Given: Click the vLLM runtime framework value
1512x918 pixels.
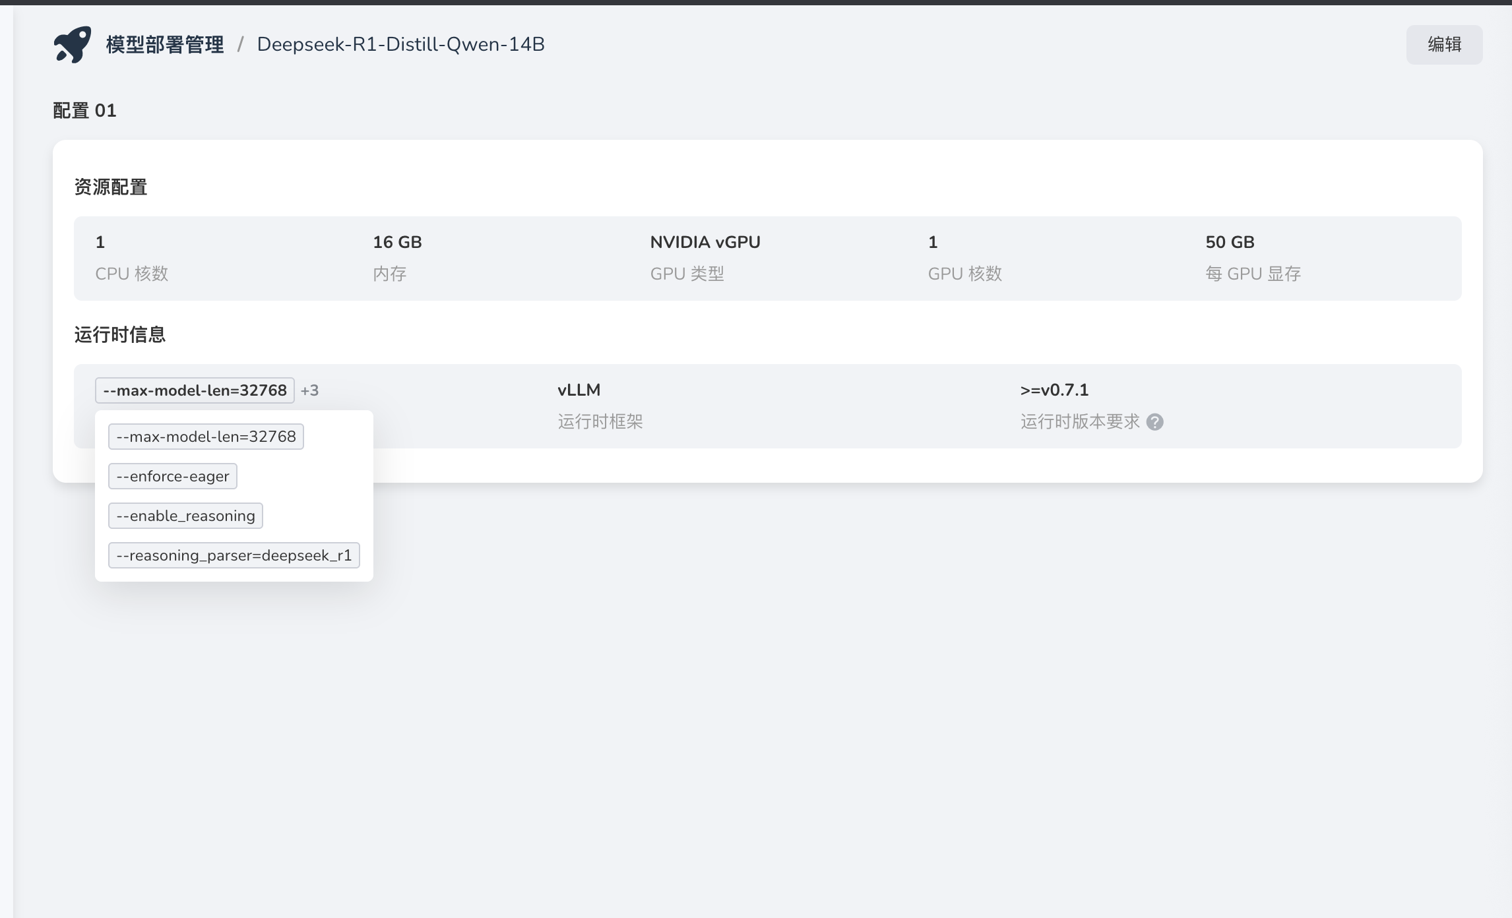Looking at the screenshot, I should [x=579, y=390].
